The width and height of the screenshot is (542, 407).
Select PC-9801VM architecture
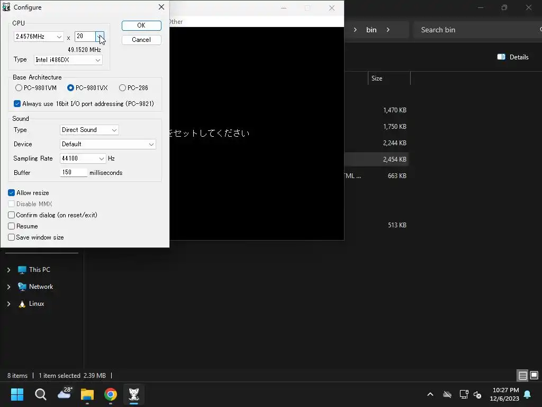36,88
